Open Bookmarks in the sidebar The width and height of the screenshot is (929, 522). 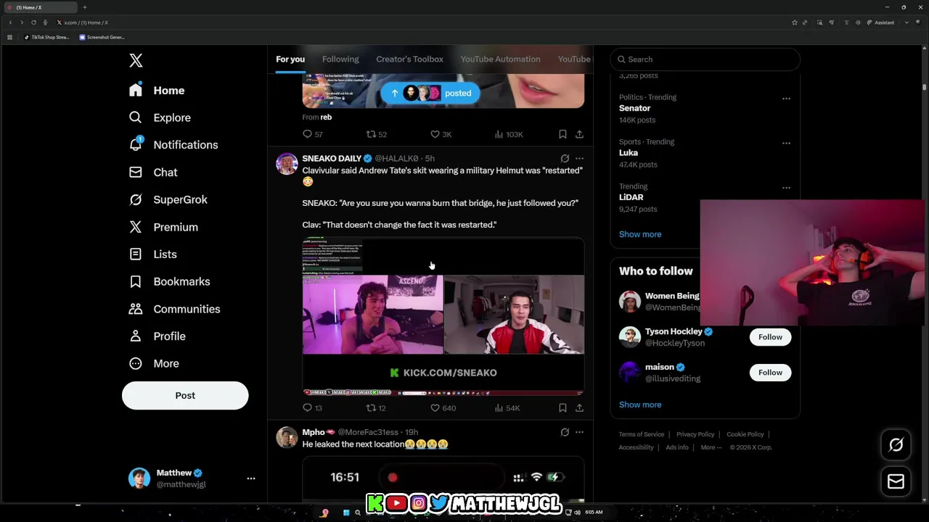[170, 281]
